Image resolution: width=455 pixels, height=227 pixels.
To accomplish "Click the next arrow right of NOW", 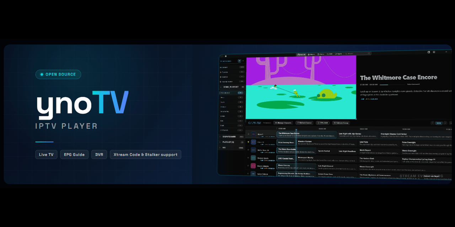I will pos(445,123).
